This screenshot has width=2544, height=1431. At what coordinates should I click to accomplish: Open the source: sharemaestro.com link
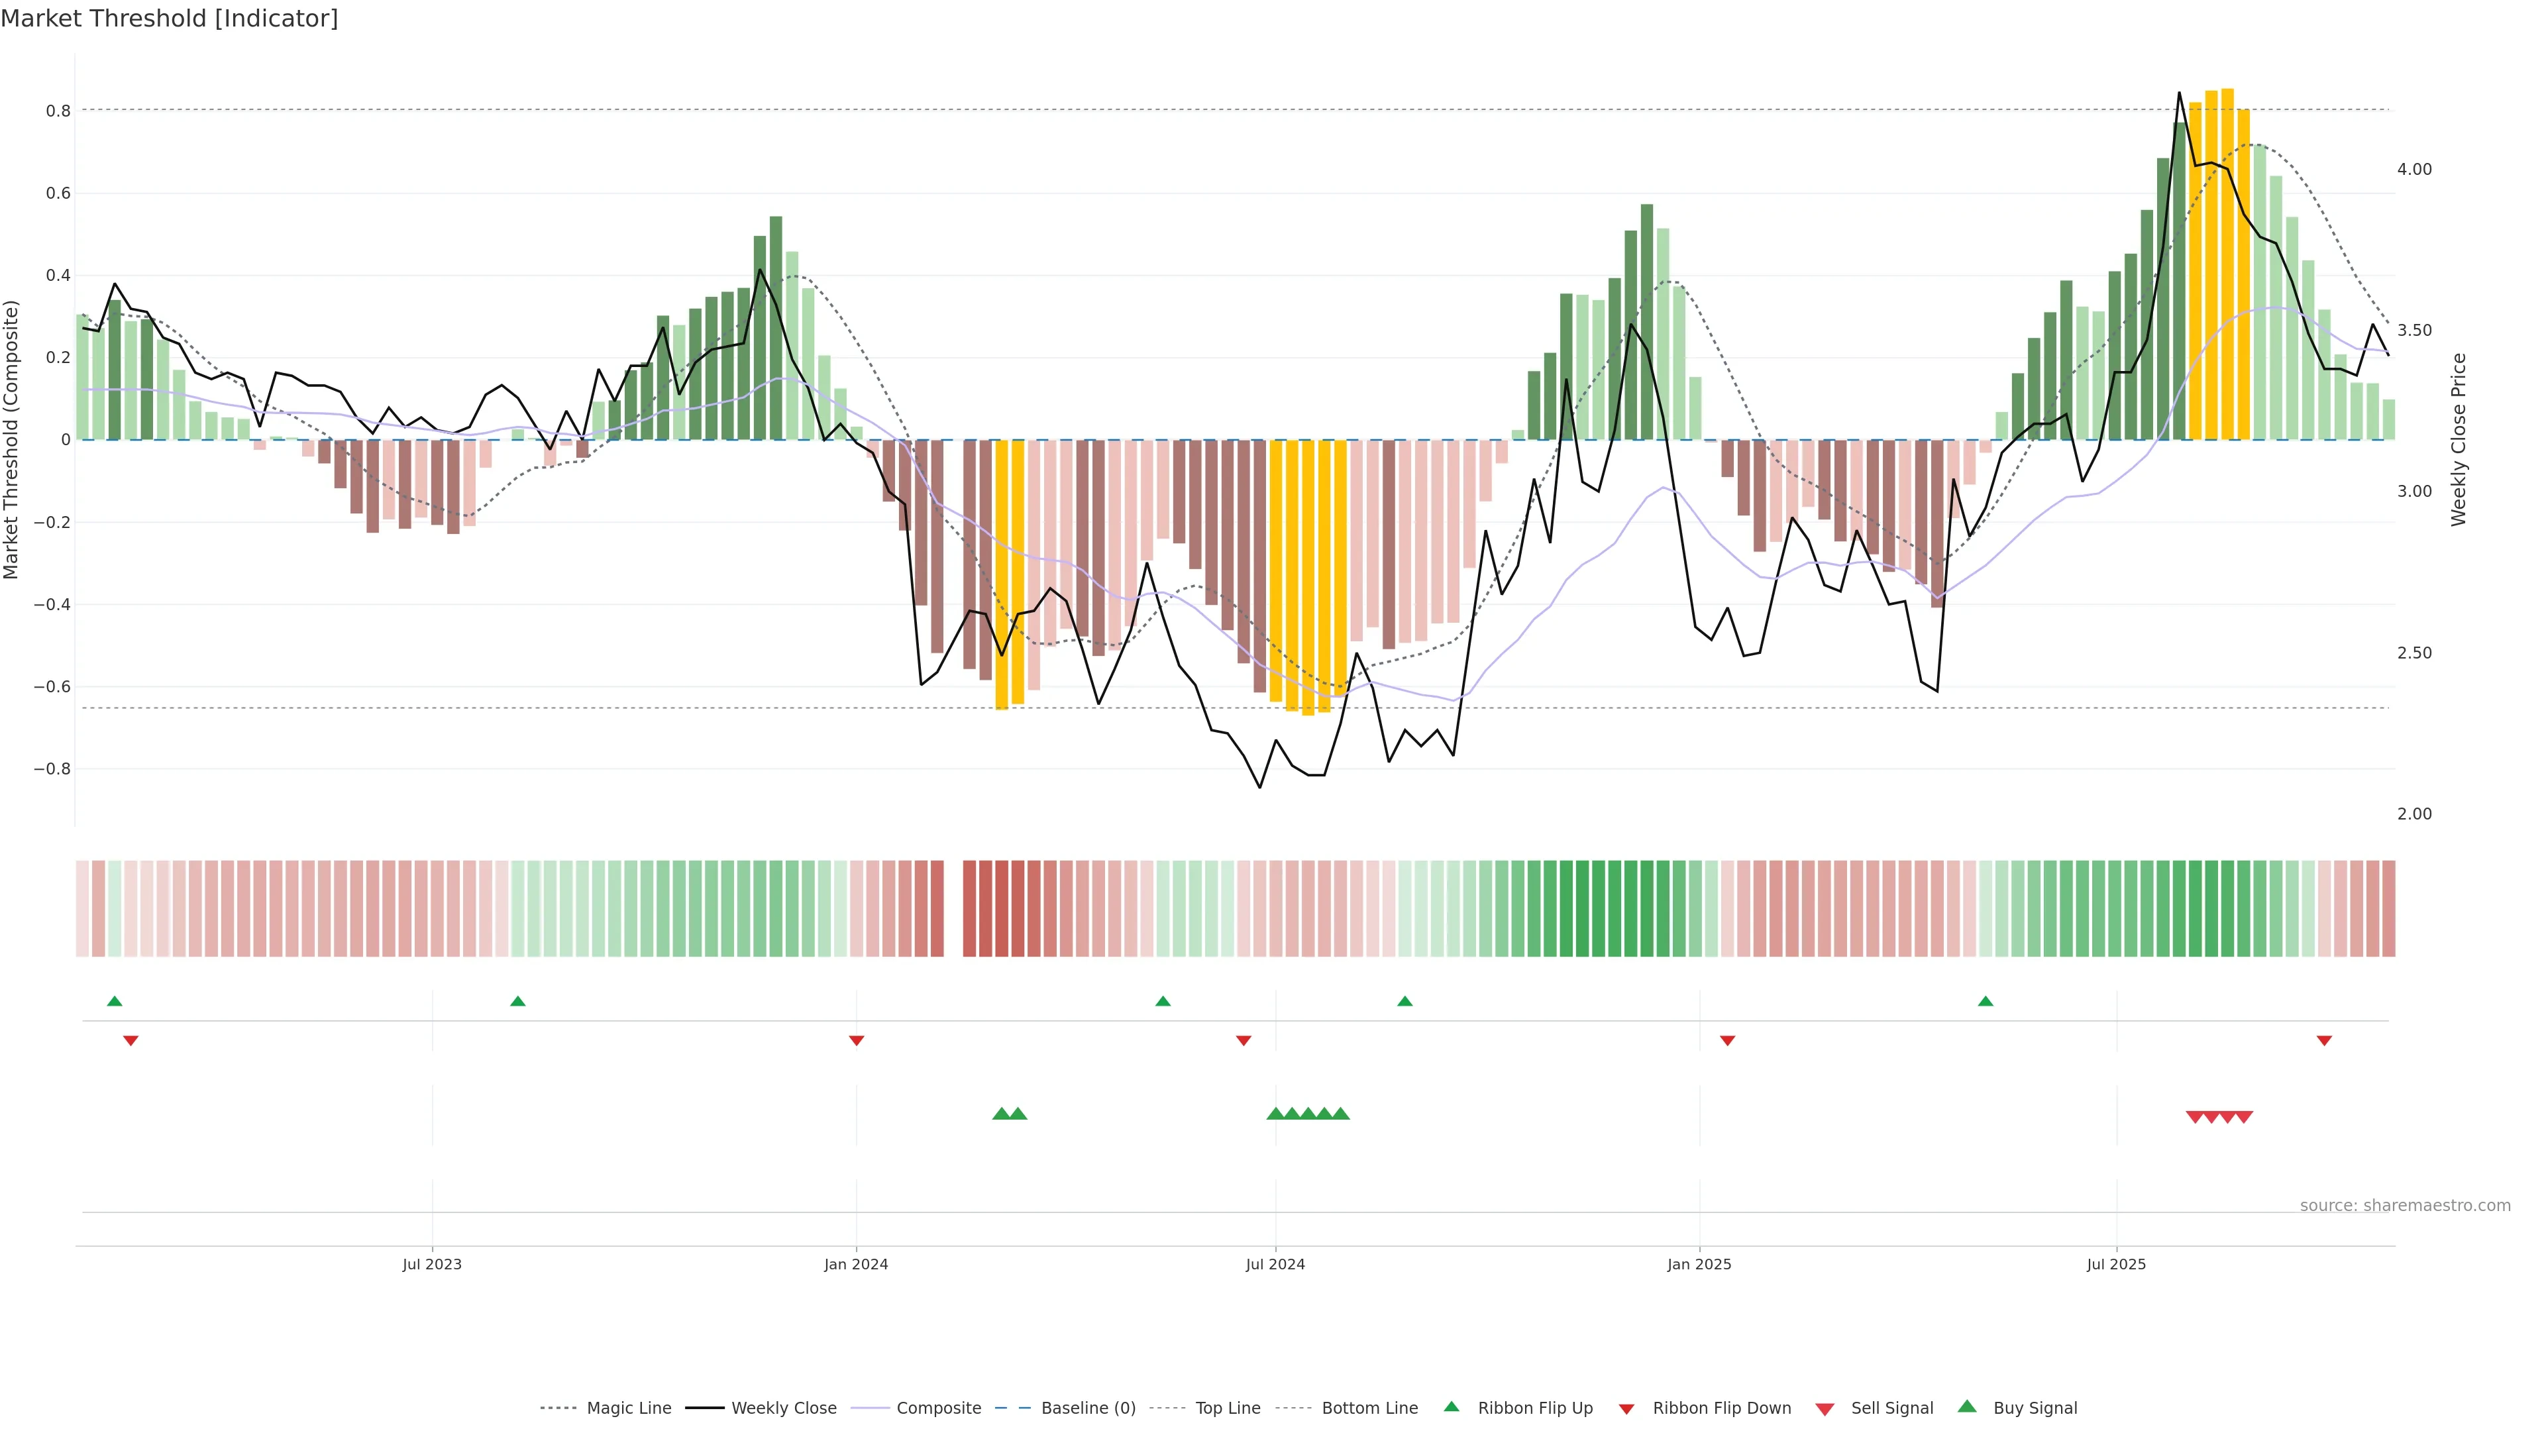(x=2405, y=1205)
